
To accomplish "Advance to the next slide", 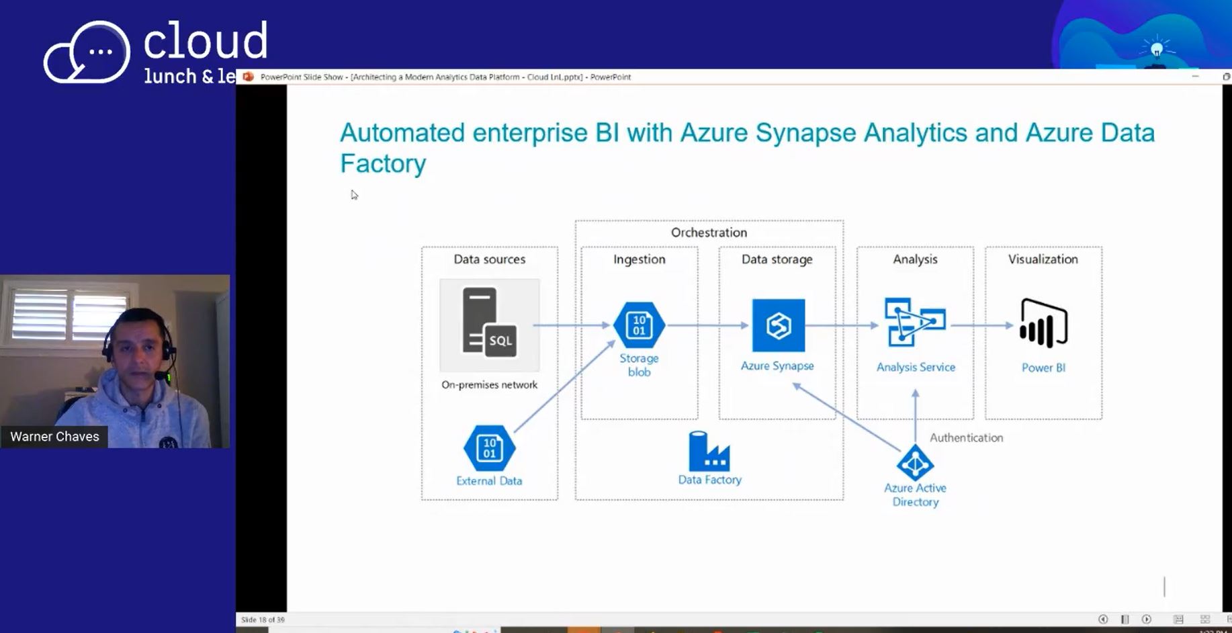I will coord(1147,619).
